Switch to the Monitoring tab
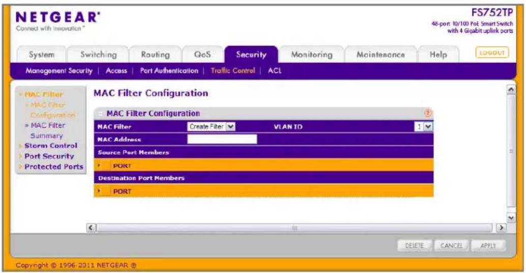Image resolution: width=526 pixels, height=273 pixels. coord(312,54)
